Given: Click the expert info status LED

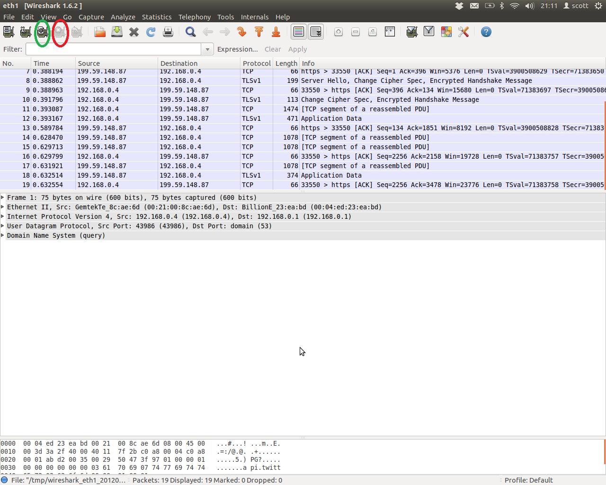Looking at the screenshot, I should [x=4, y=480].
